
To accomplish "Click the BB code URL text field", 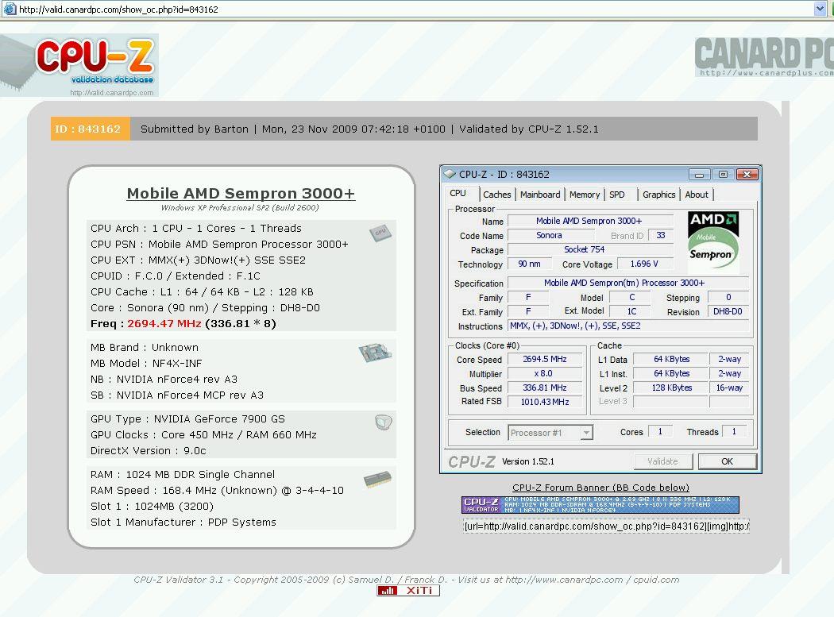I will coord(606,526).
